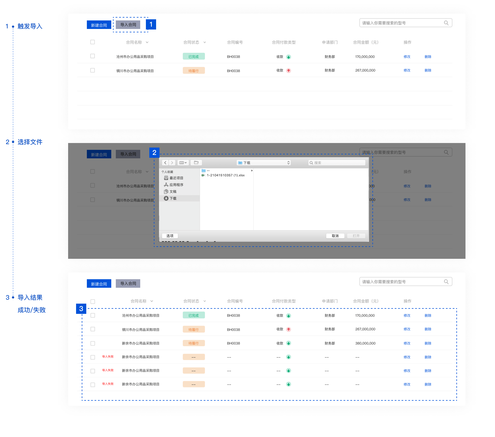Create a new folder in the file dialog
This screenshot has width=495, height=437.
[196, 163]
